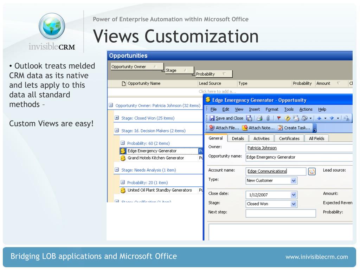This screenshot has height=270, width=360.
Task: Open toolbar options arrow after Create Task
Action: [x=315, y=128]
